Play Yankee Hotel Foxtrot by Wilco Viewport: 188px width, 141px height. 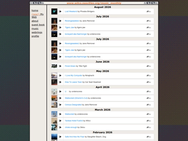(x=61, y=121)
